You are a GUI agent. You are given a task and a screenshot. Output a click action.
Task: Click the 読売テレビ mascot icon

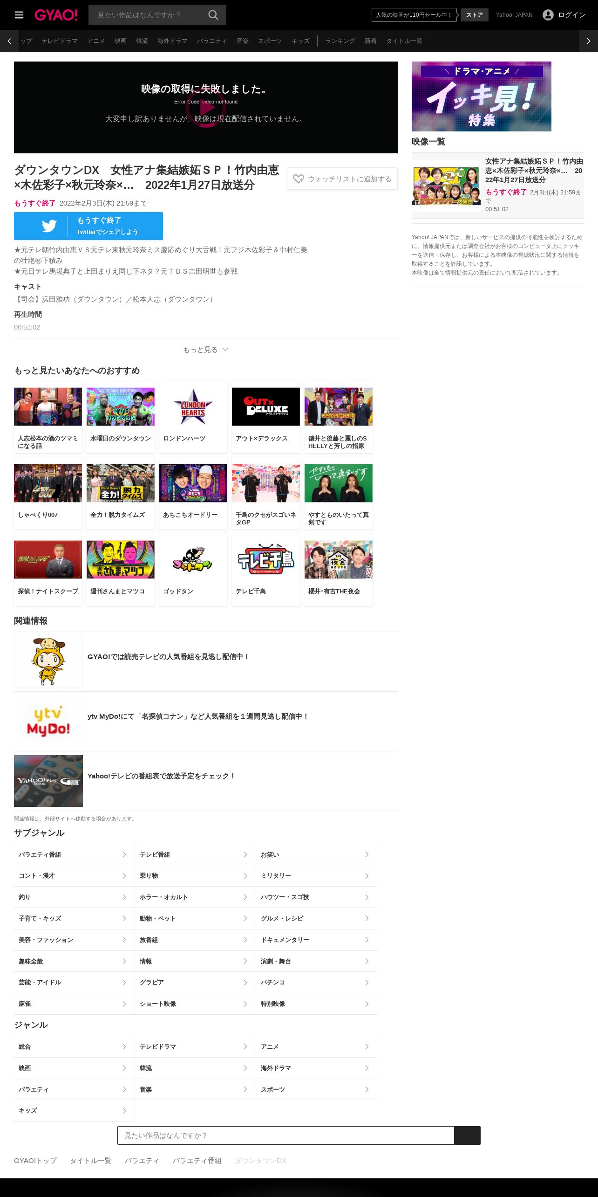click(x=48, y=661)
